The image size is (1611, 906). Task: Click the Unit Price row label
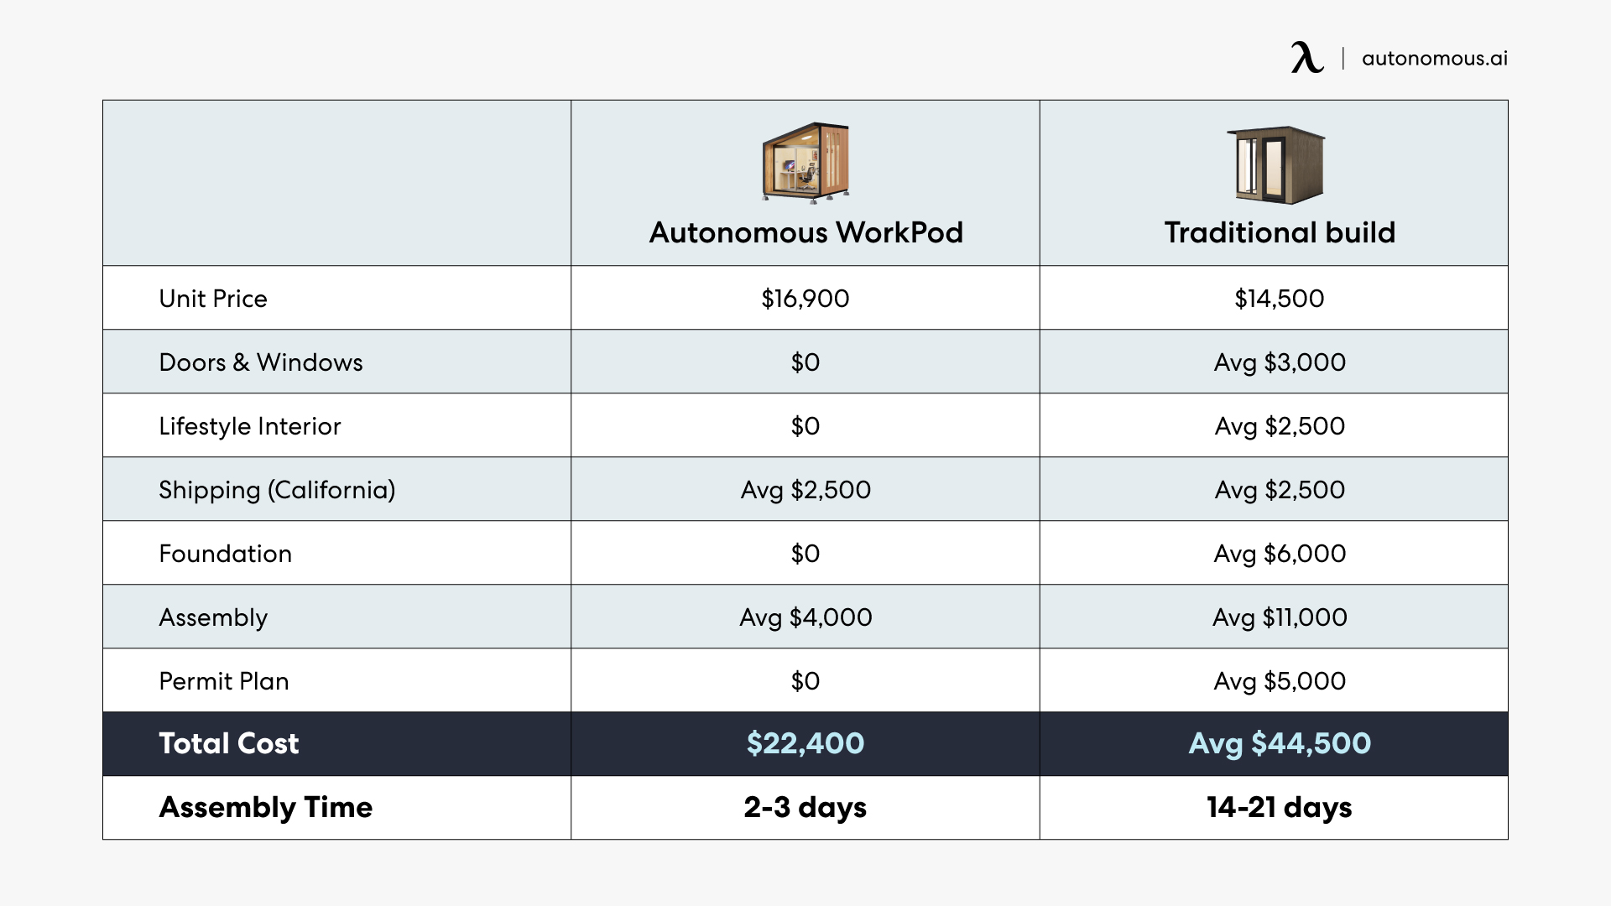click(x=213, y=299)
